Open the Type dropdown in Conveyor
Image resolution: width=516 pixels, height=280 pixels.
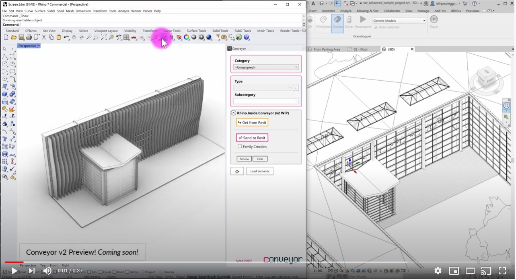pos(263,88)
